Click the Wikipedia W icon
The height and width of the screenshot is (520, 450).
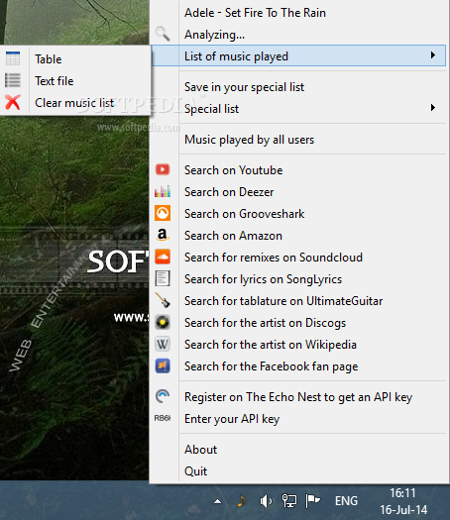(x=163, y=345)
